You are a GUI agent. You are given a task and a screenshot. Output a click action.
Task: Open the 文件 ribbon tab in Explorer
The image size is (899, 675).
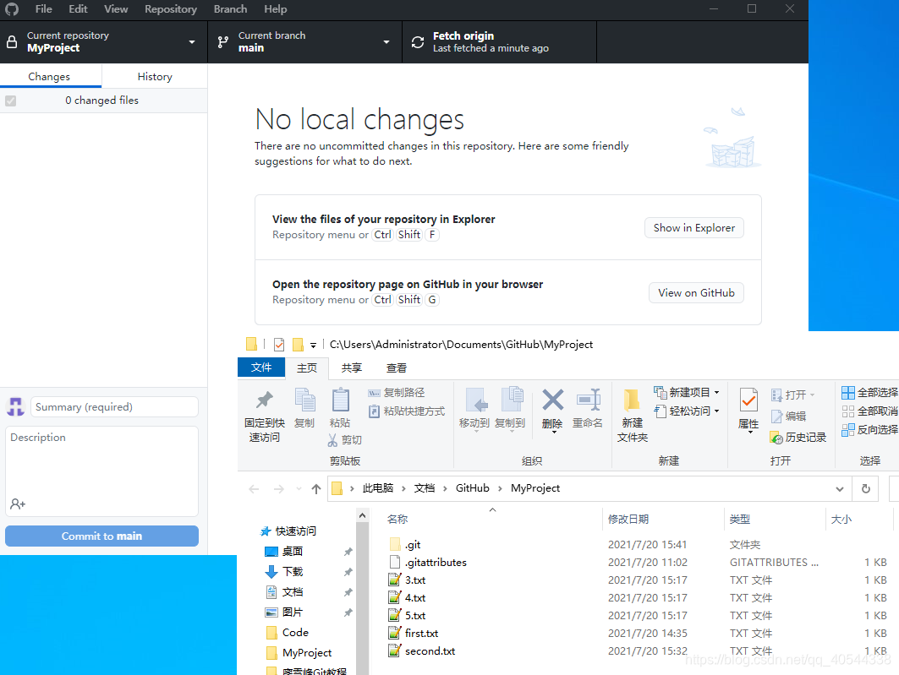click(x=260, y=367)
